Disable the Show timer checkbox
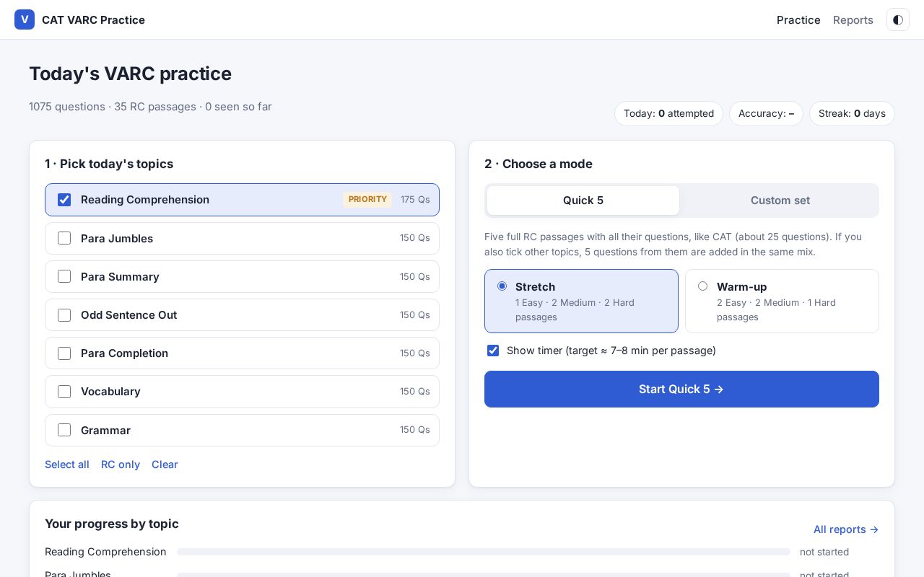This screenshot has height=577, width=924. [x=493, y=351]
